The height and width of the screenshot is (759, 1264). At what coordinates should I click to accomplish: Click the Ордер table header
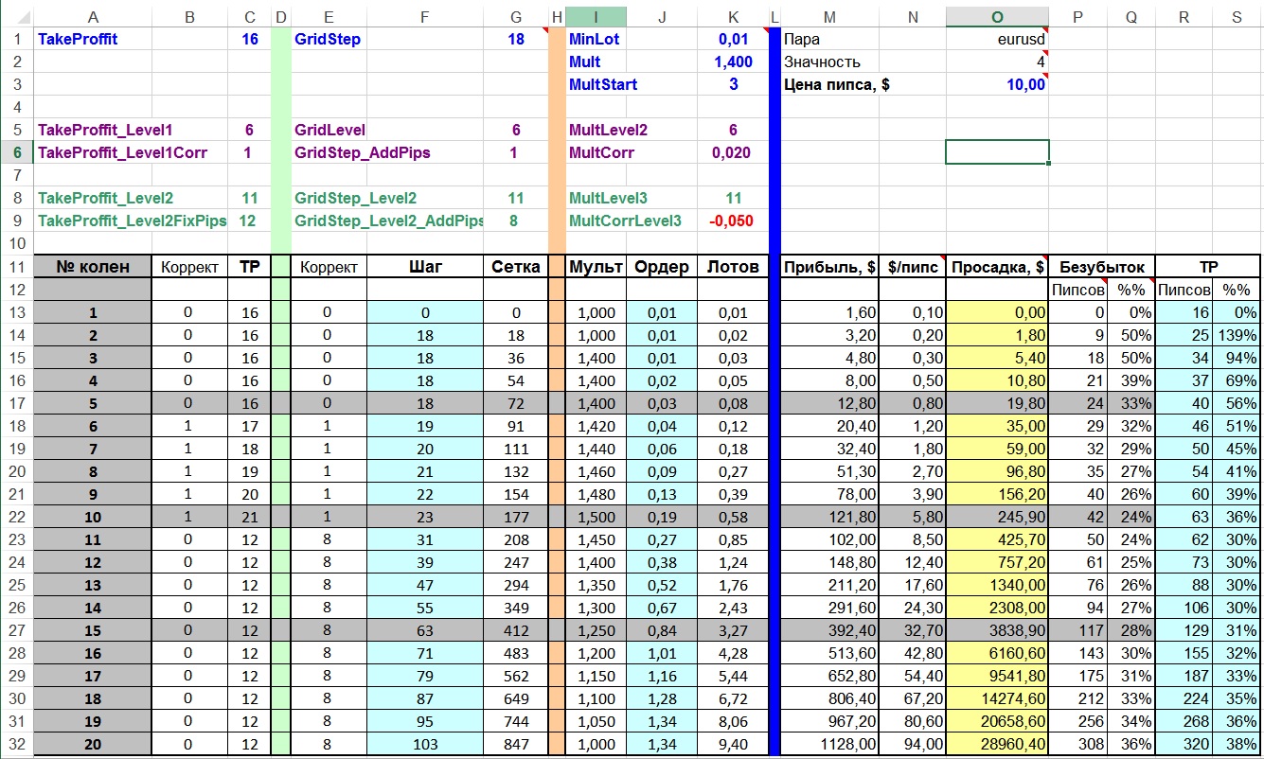(662, 267)
